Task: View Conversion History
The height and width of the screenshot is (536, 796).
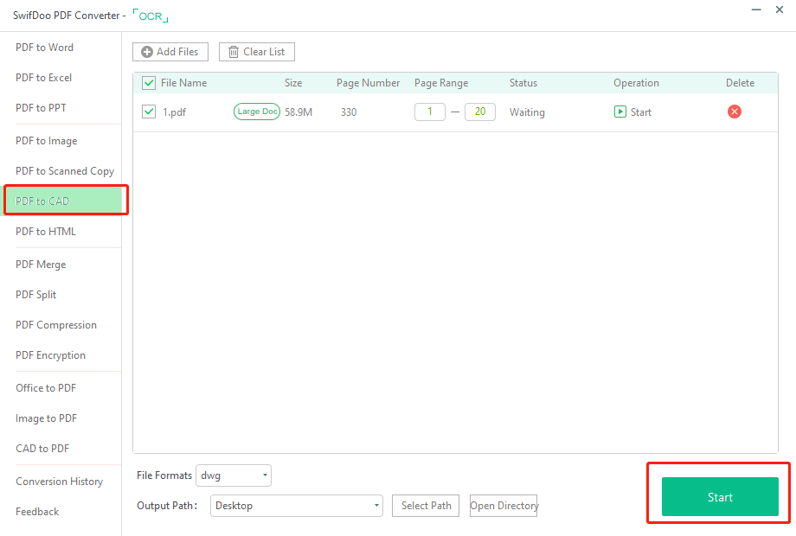Action: (59, 482)
